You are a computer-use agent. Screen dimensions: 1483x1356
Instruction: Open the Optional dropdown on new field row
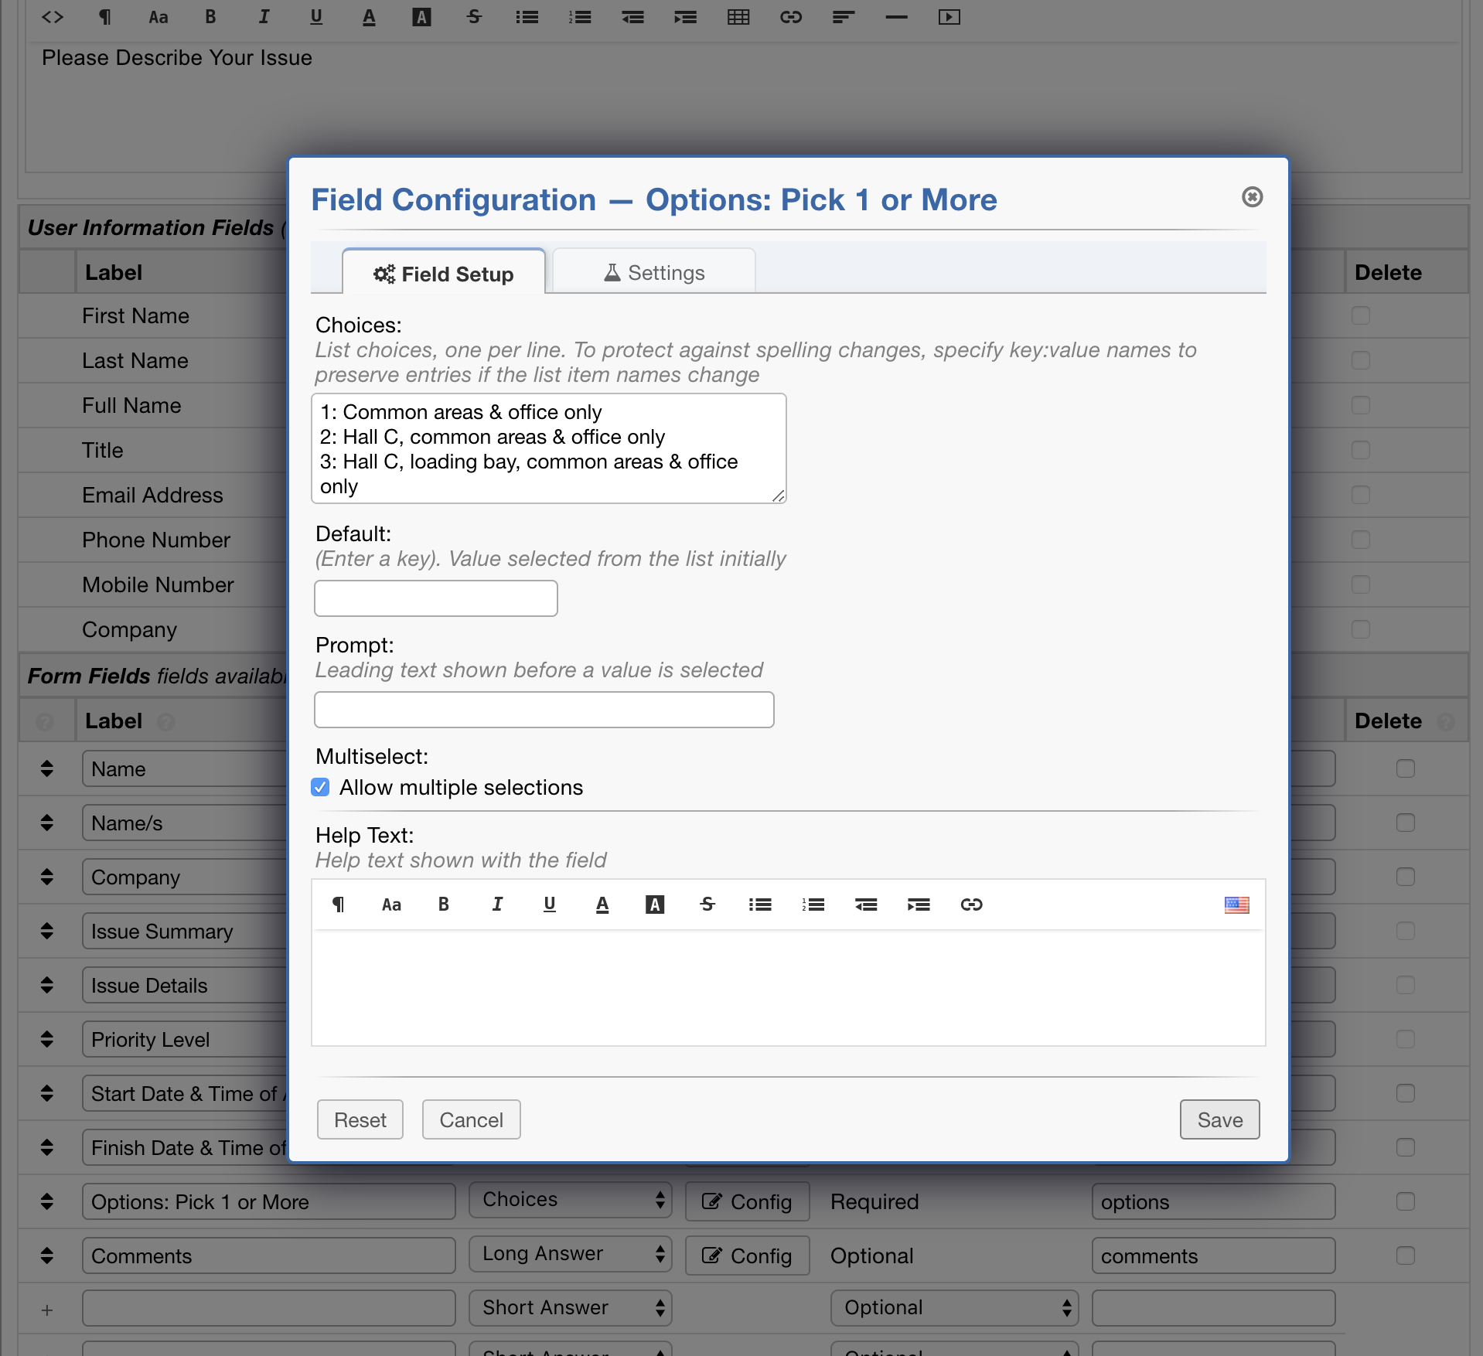pos(953,1307)
